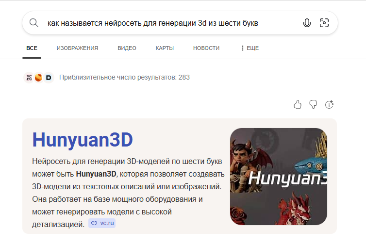Click the magnifying glass search icon

[34, 23]
